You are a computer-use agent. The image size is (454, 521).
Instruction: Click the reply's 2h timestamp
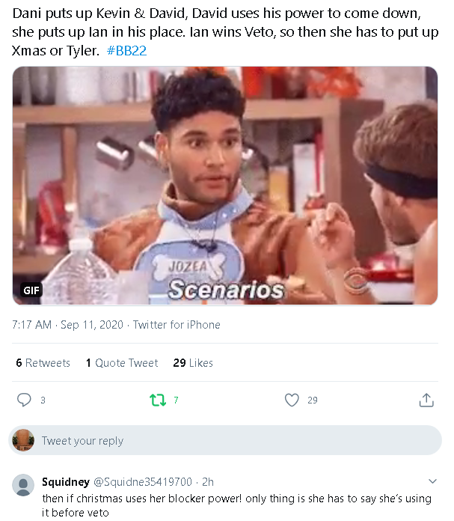pos(208,481)
